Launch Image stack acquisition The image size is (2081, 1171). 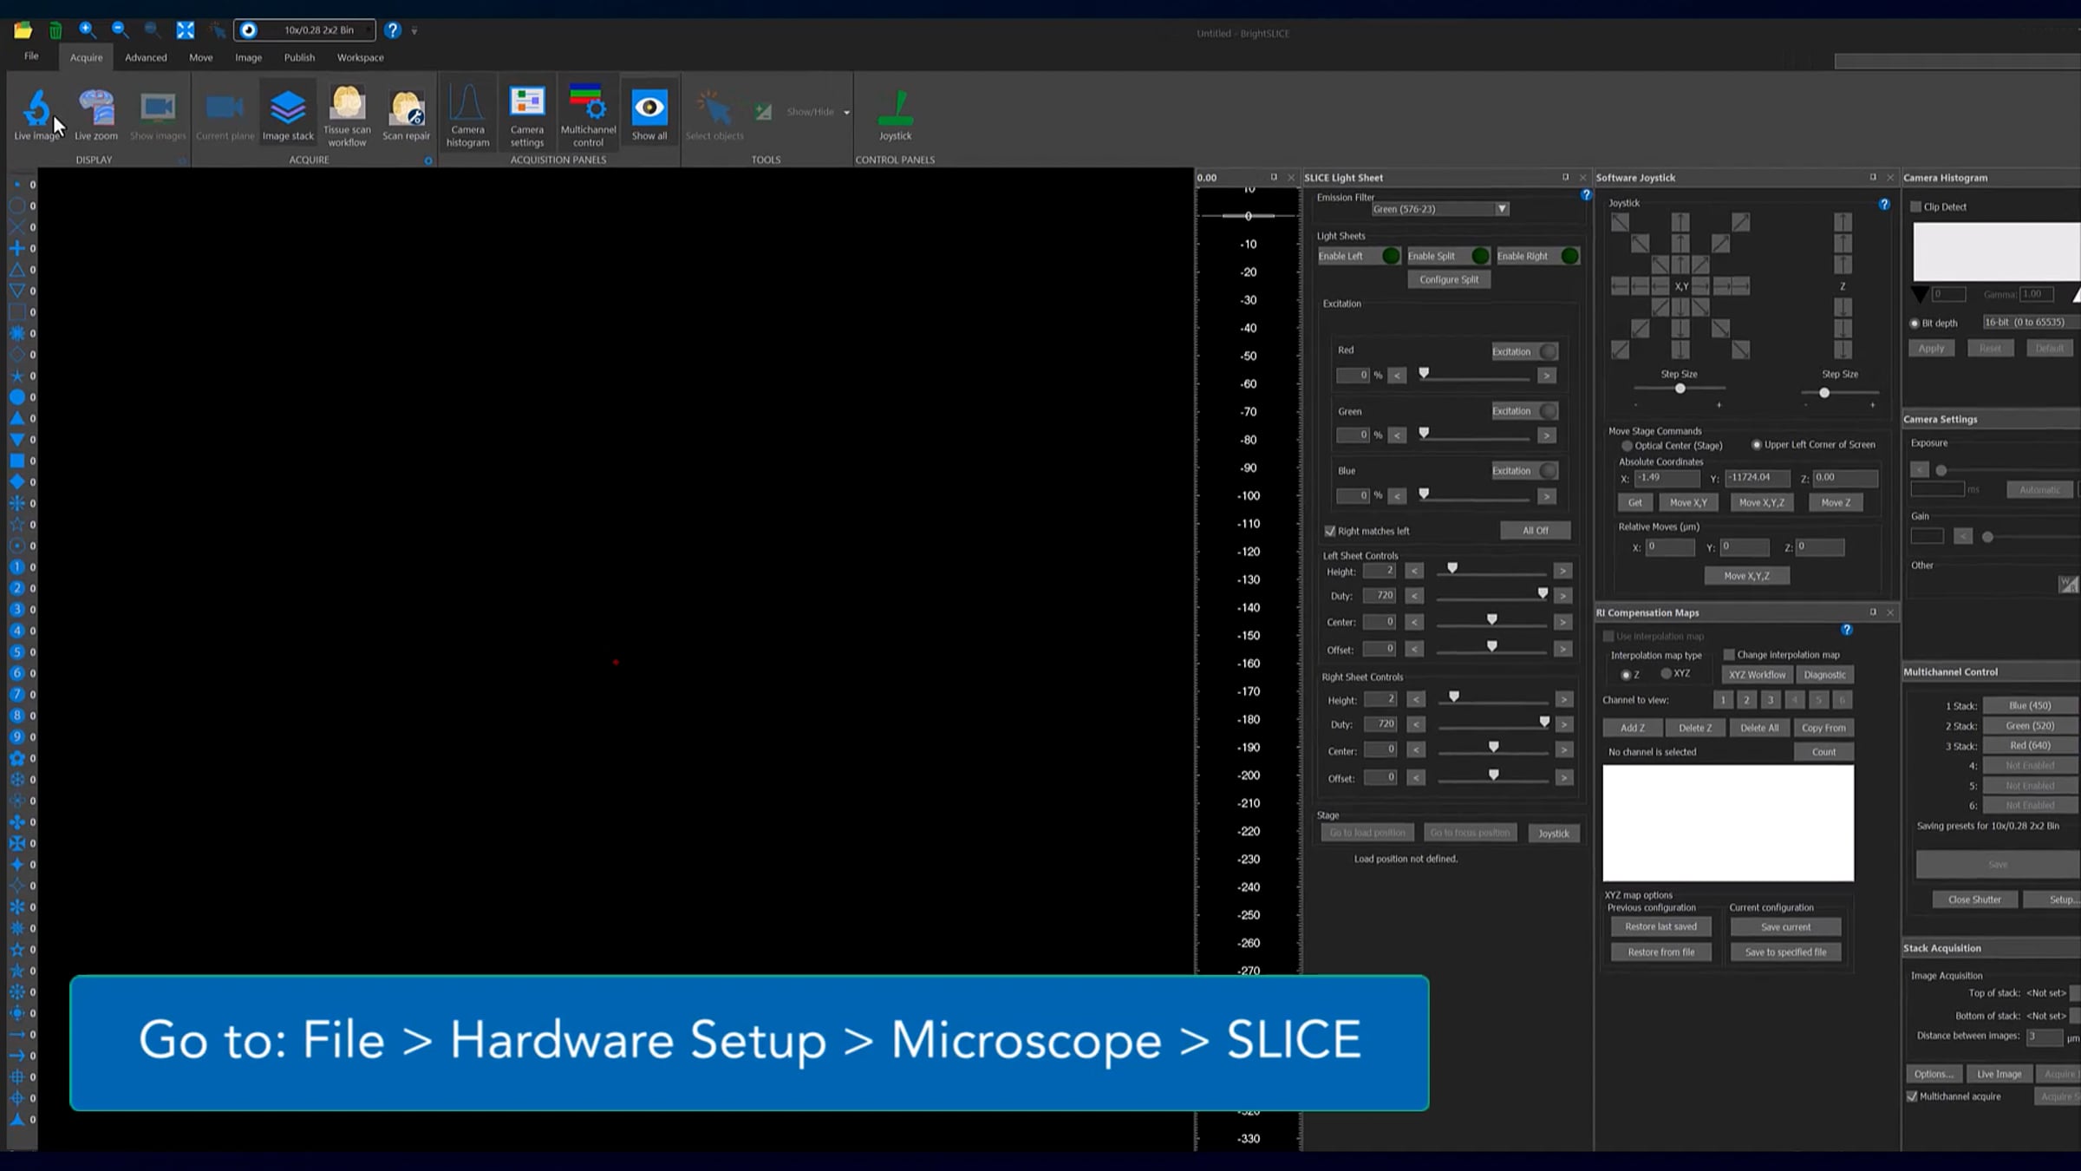coord(288,114)
